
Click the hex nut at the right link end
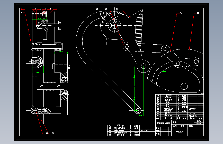[x=196, y=62]
